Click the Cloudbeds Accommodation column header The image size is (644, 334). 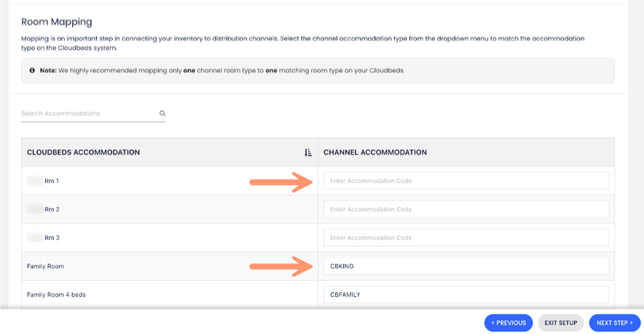click(x=83, y=152)
